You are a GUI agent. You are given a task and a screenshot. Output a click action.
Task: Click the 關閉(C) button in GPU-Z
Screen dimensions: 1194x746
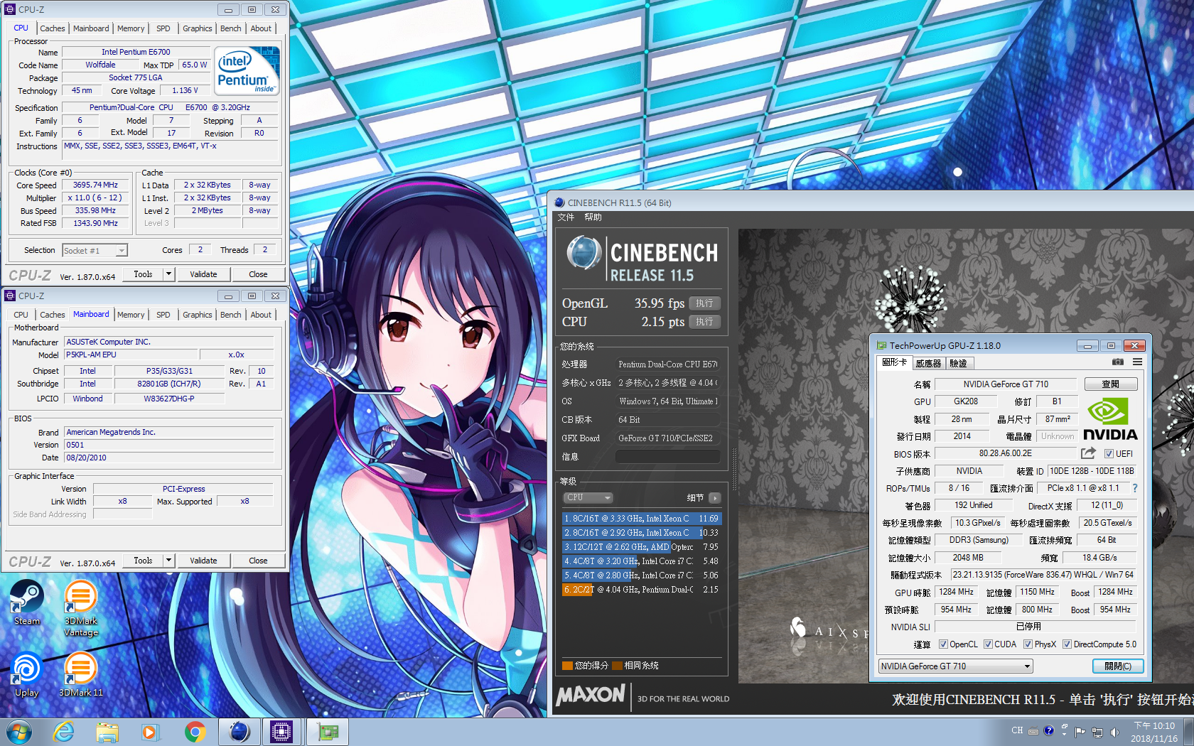coord(1118,666)
